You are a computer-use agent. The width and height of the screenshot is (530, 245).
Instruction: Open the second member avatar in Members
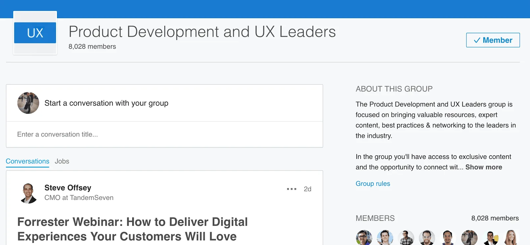pos(385,238)
